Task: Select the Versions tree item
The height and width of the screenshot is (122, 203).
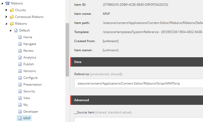Action: tap(30, 71)
